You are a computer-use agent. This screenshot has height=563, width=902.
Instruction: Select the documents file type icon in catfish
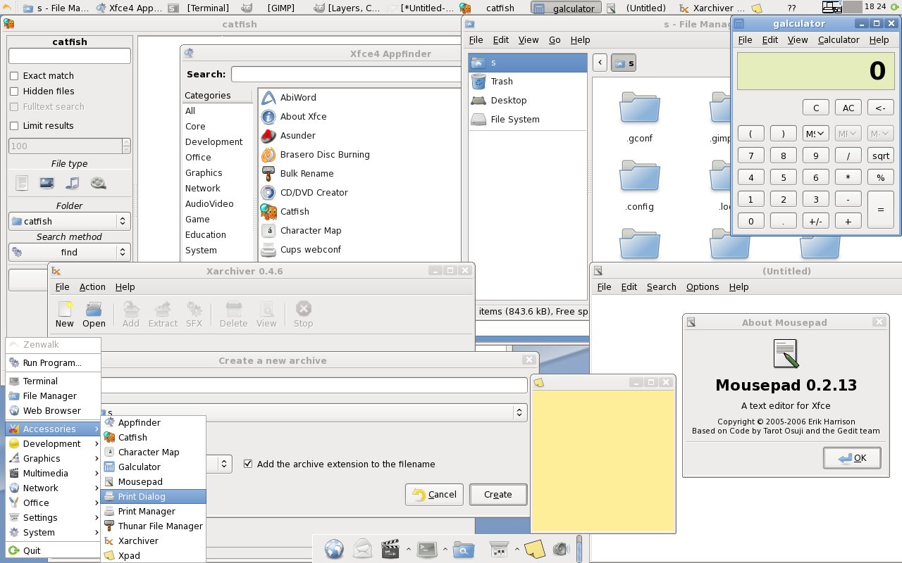tap(22, 184)
